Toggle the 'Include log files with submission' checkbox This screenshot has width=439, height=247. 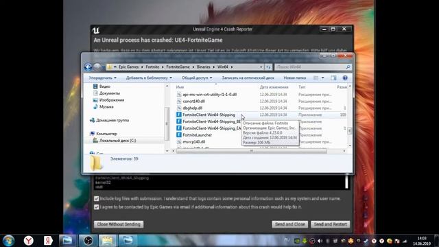[x=97, y=198]
